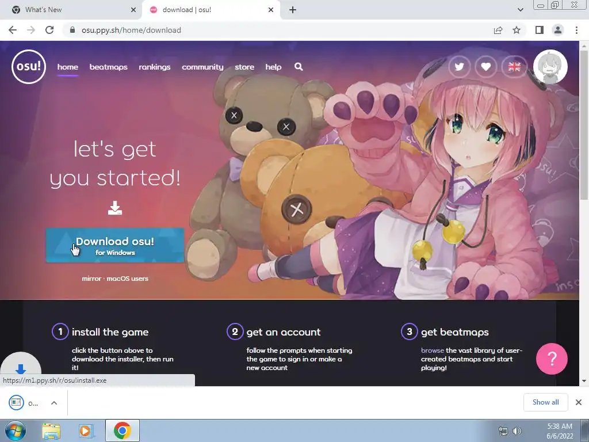
Task: Open the downloaded file in the download shelf
Action: tap(23, 403)
